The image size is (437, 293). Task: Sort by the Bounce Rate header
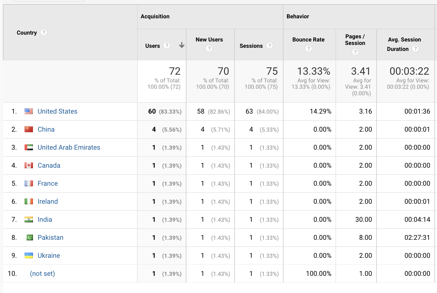point(308,39)
